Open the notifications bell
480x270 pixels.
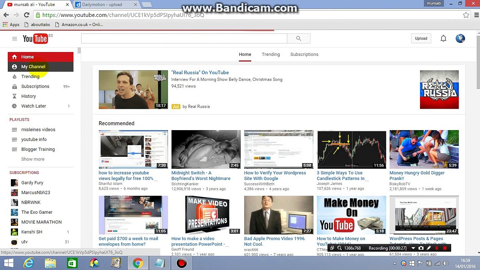[443, 38]
